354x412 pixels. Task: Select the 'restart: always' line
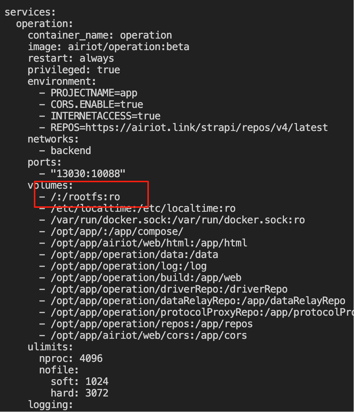coord(71,58)
